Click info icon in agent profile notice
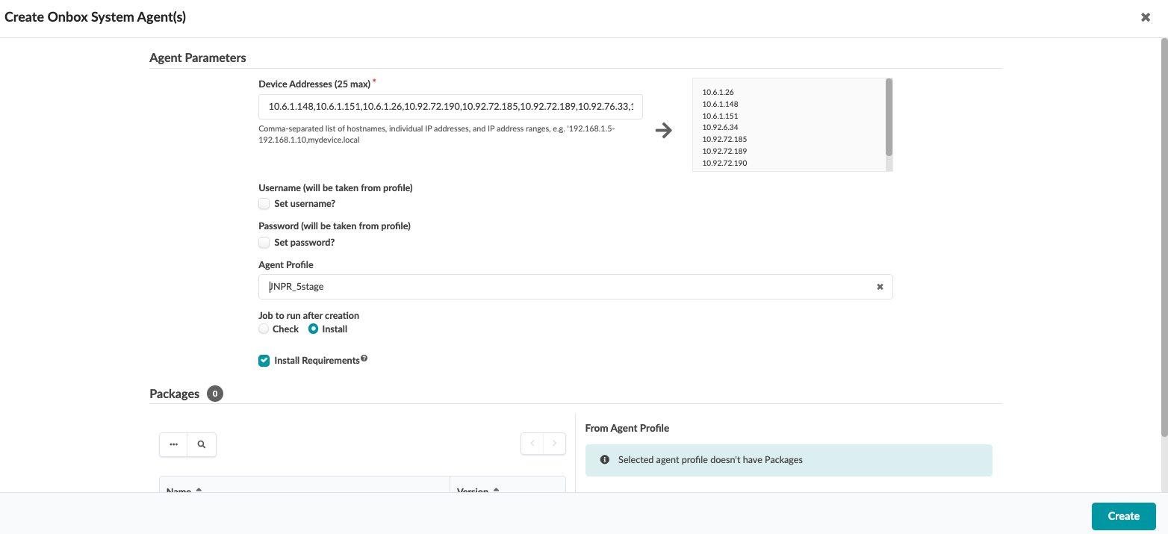Image resolution: width=1168 pixels, height=534 pixels. pyautogui.click(x=604, y=460)
